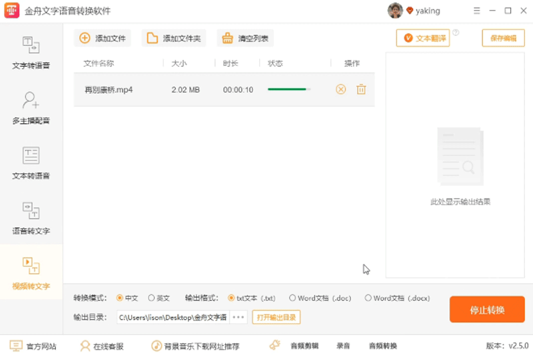Select Word文档 (.doc) output format

(292, 298)
